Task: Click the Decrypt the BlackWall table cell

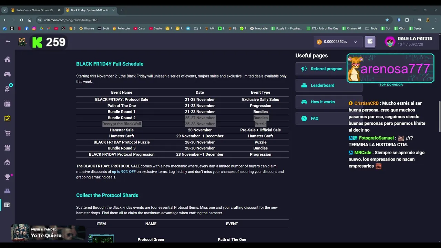Action: click(122, 124)
